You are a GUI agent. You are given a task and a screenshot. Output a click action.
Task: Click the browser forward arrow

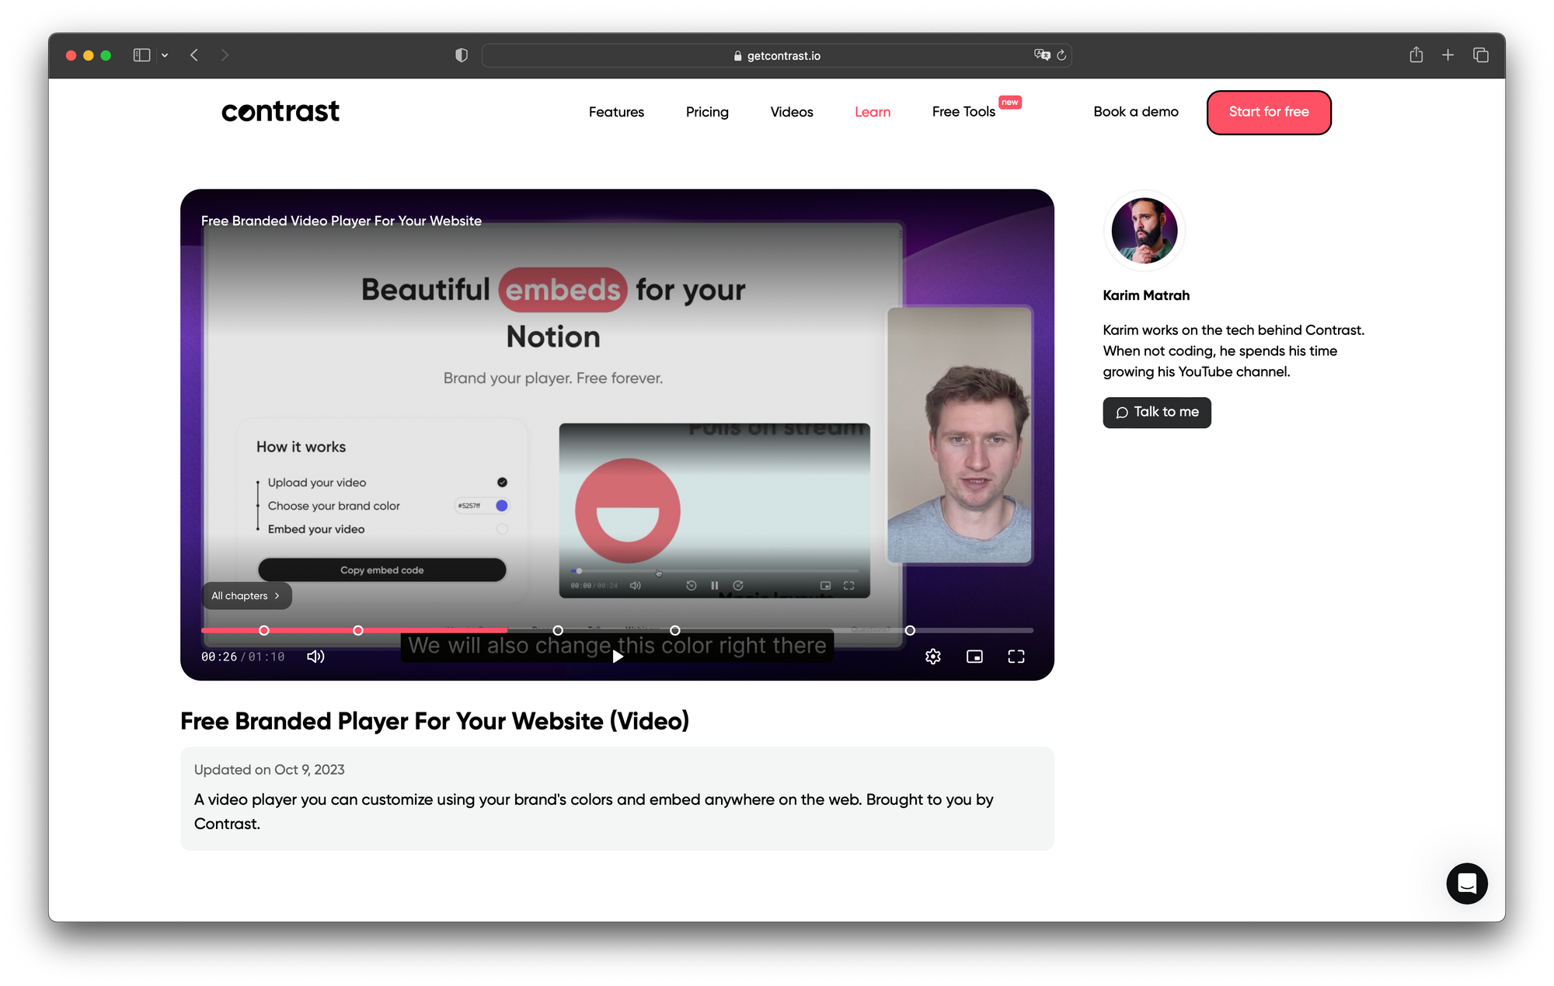click(225, 55)
